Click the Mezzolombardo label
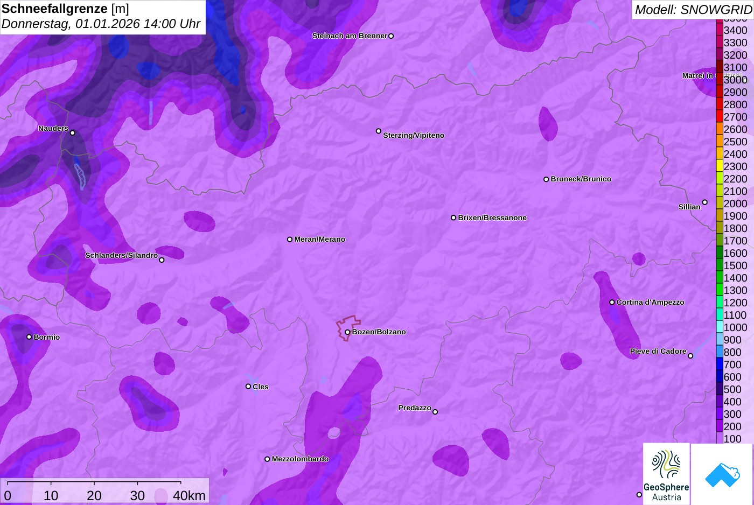Image resolution: width=754 pixels, height=505 pixels. pyautogui.click(x=300, y=459)
